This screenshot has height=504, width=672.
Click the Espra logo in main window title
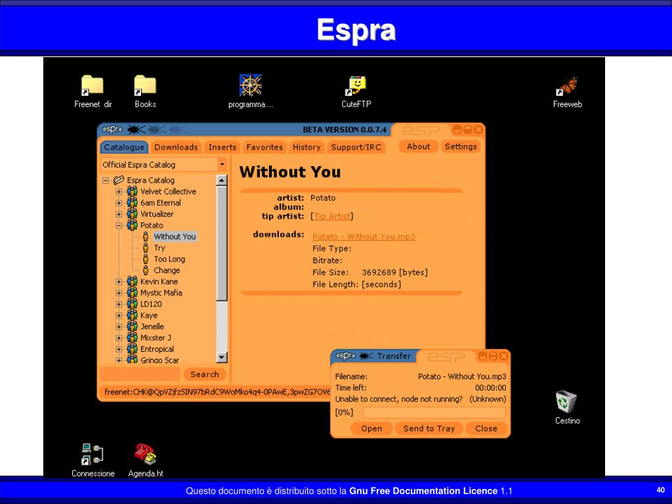[x=112, y=129]
